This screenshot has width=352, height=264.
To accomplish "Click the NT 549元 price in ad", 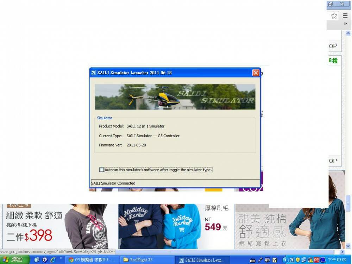I will click(x=216, y=225).
